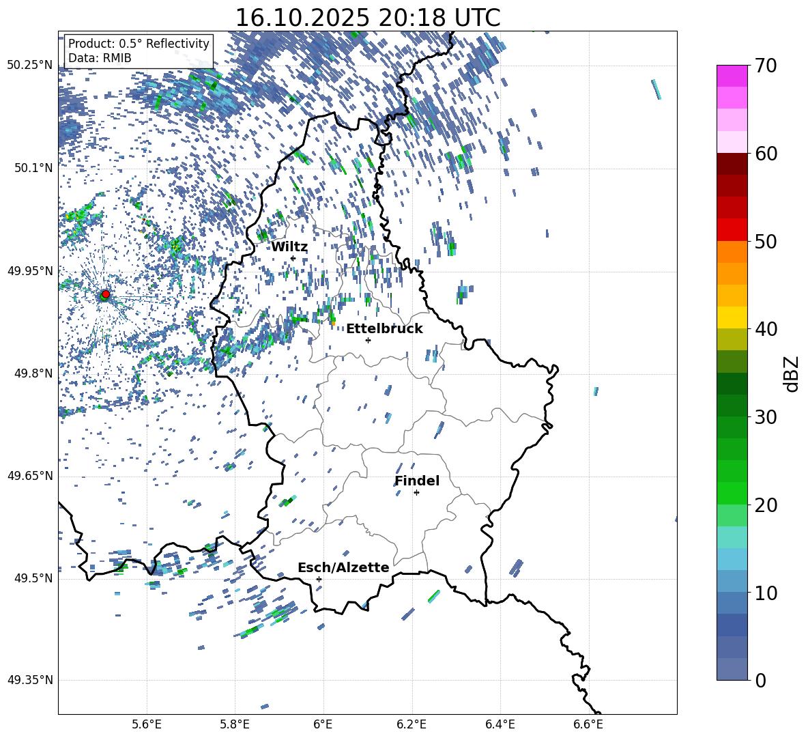Click the dark maroon colorbar segment below 60
The height and width of the screenshot is (738, 808).
[732, 164]
